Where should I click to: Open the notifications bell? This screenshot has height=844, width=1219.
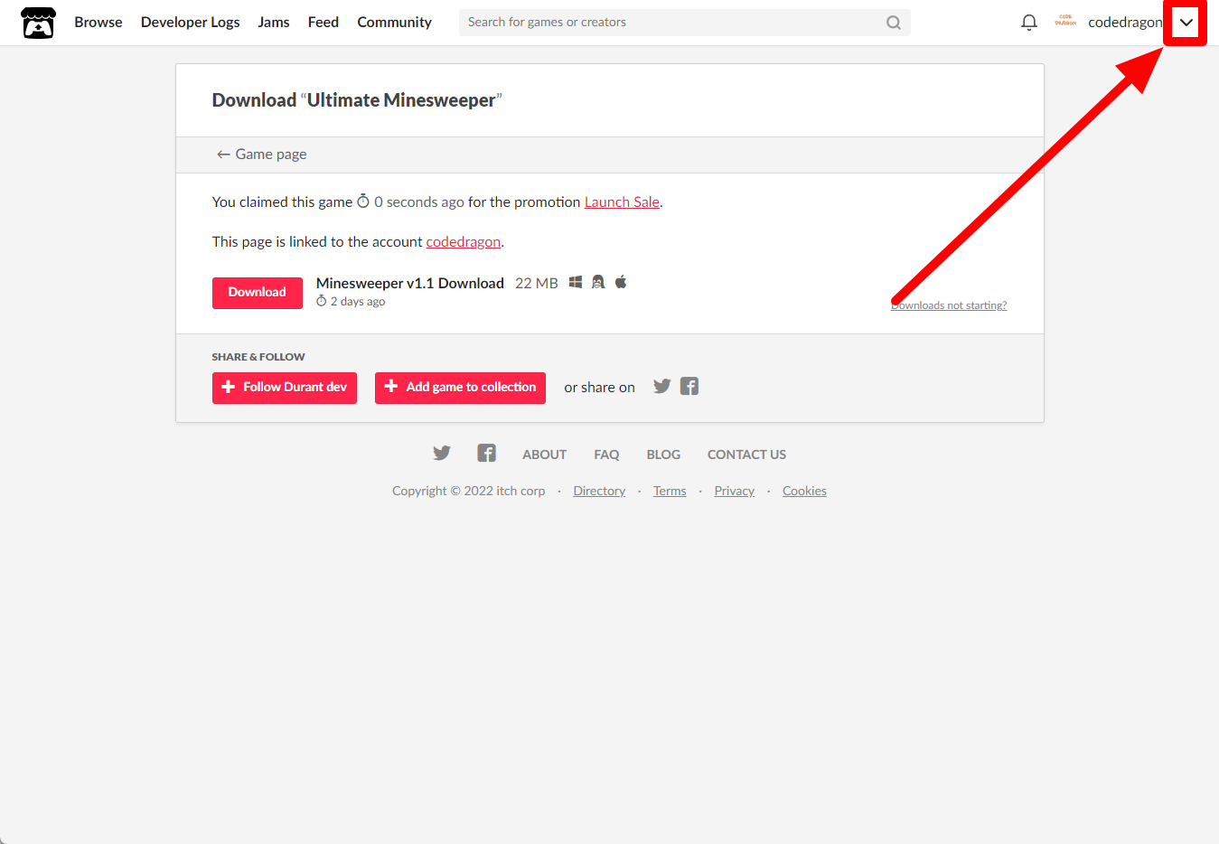pos(1028,23)
